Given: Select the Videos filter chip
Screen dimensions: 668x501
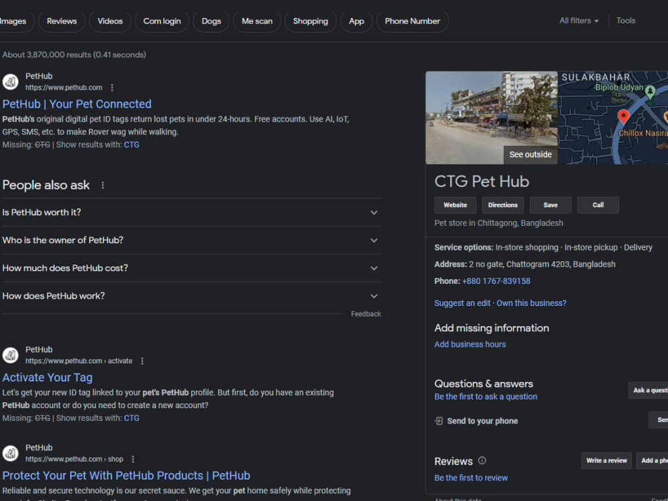Looking at the screenshot, I should 110,21.
